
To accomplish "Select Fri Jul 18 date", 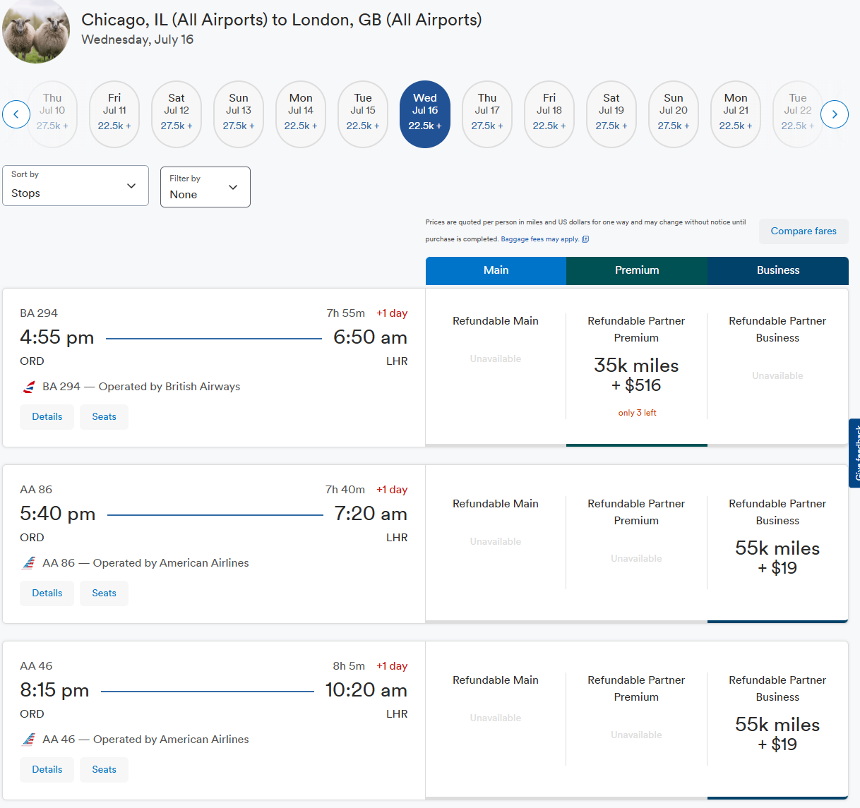I will click(x=549, y=114).
